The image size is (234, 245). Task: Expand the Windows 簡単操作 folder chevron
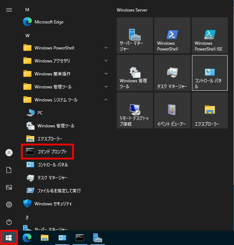point(106,74)
